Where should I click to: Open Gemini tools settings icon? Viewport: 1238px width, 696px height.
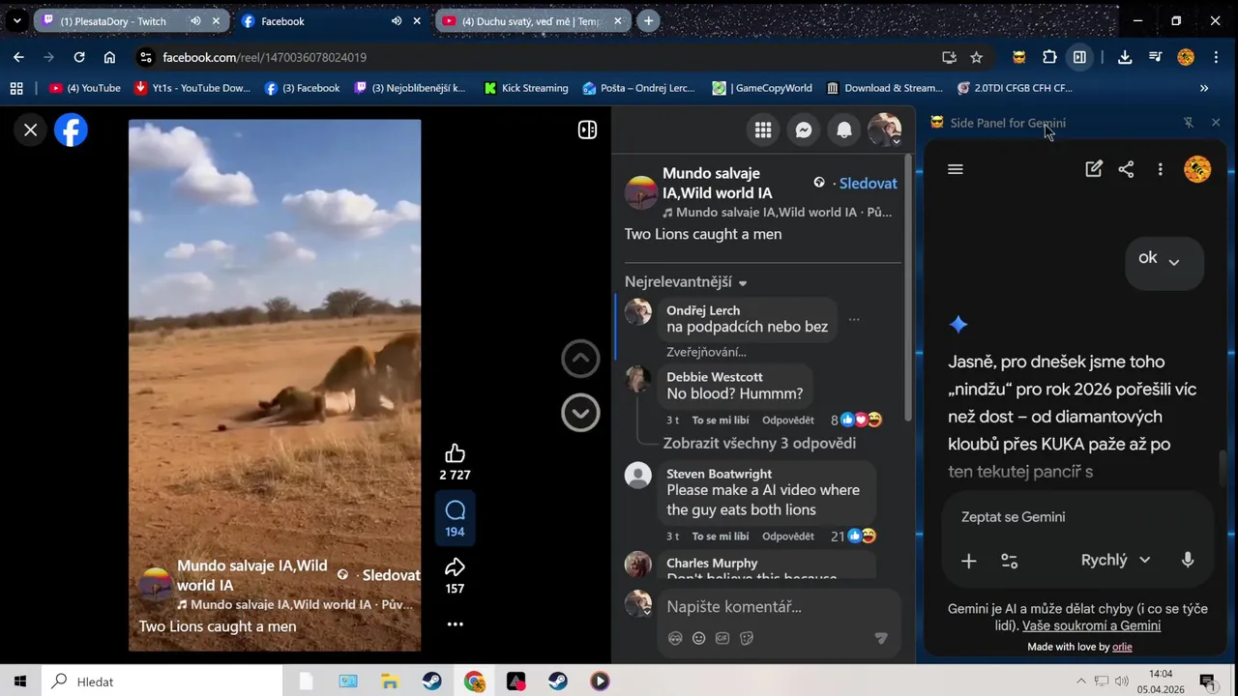pos(1009,561)
